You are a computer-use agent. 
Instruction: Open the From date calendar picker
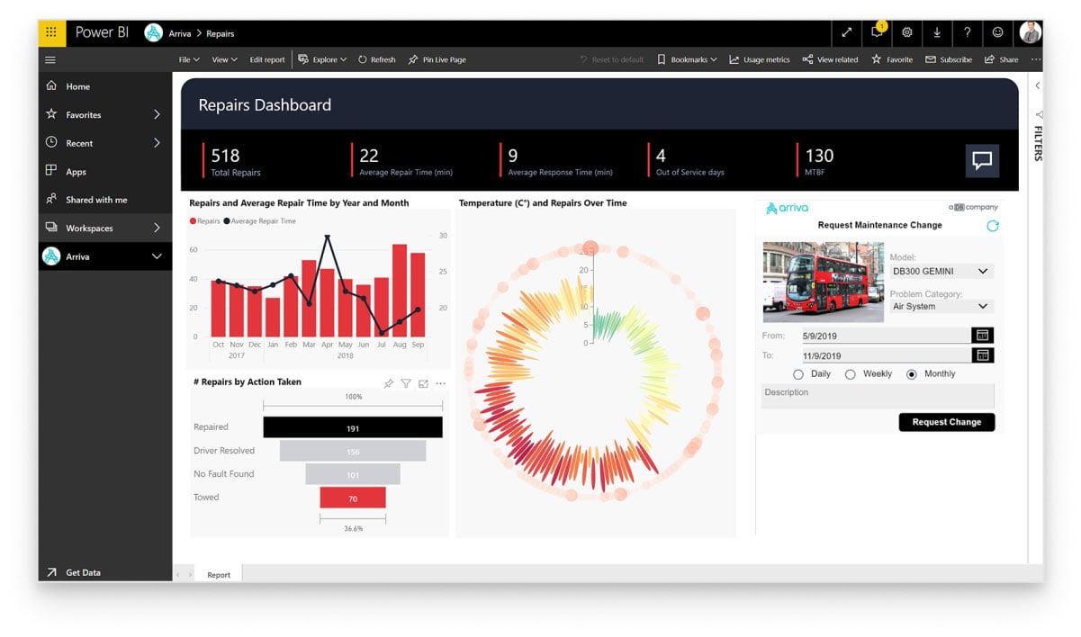983,336
